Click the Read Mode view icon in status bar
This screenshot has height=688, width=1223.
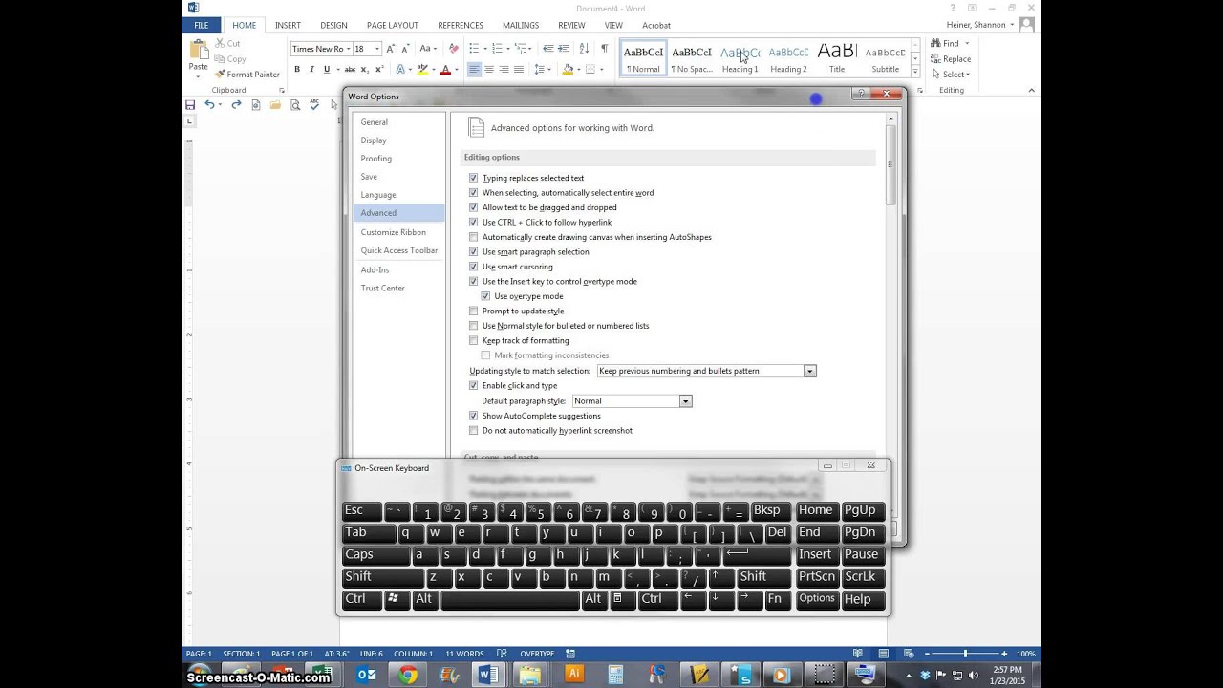click(857, 654)
